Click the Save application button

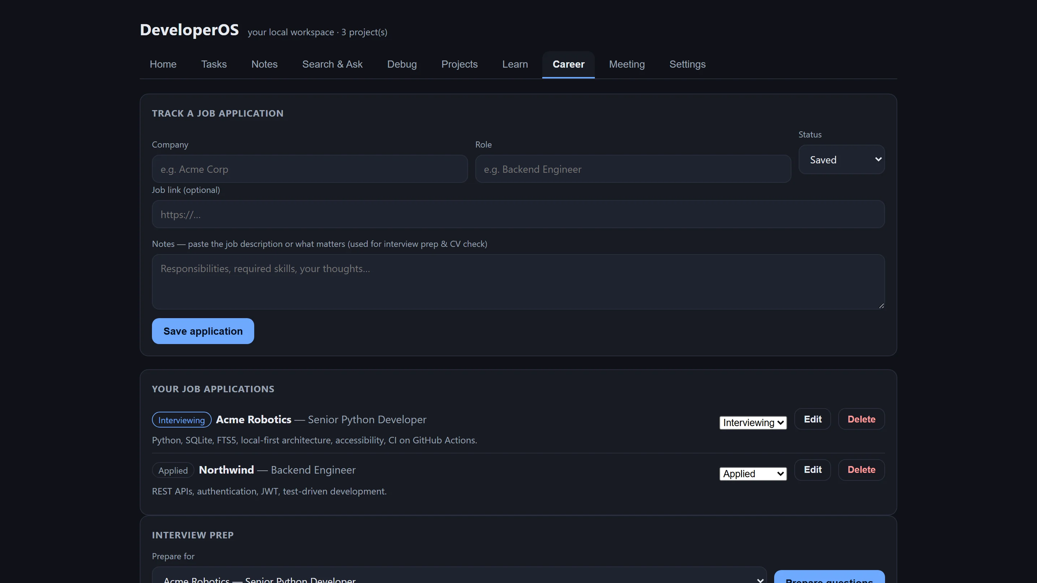pos(203,331)
